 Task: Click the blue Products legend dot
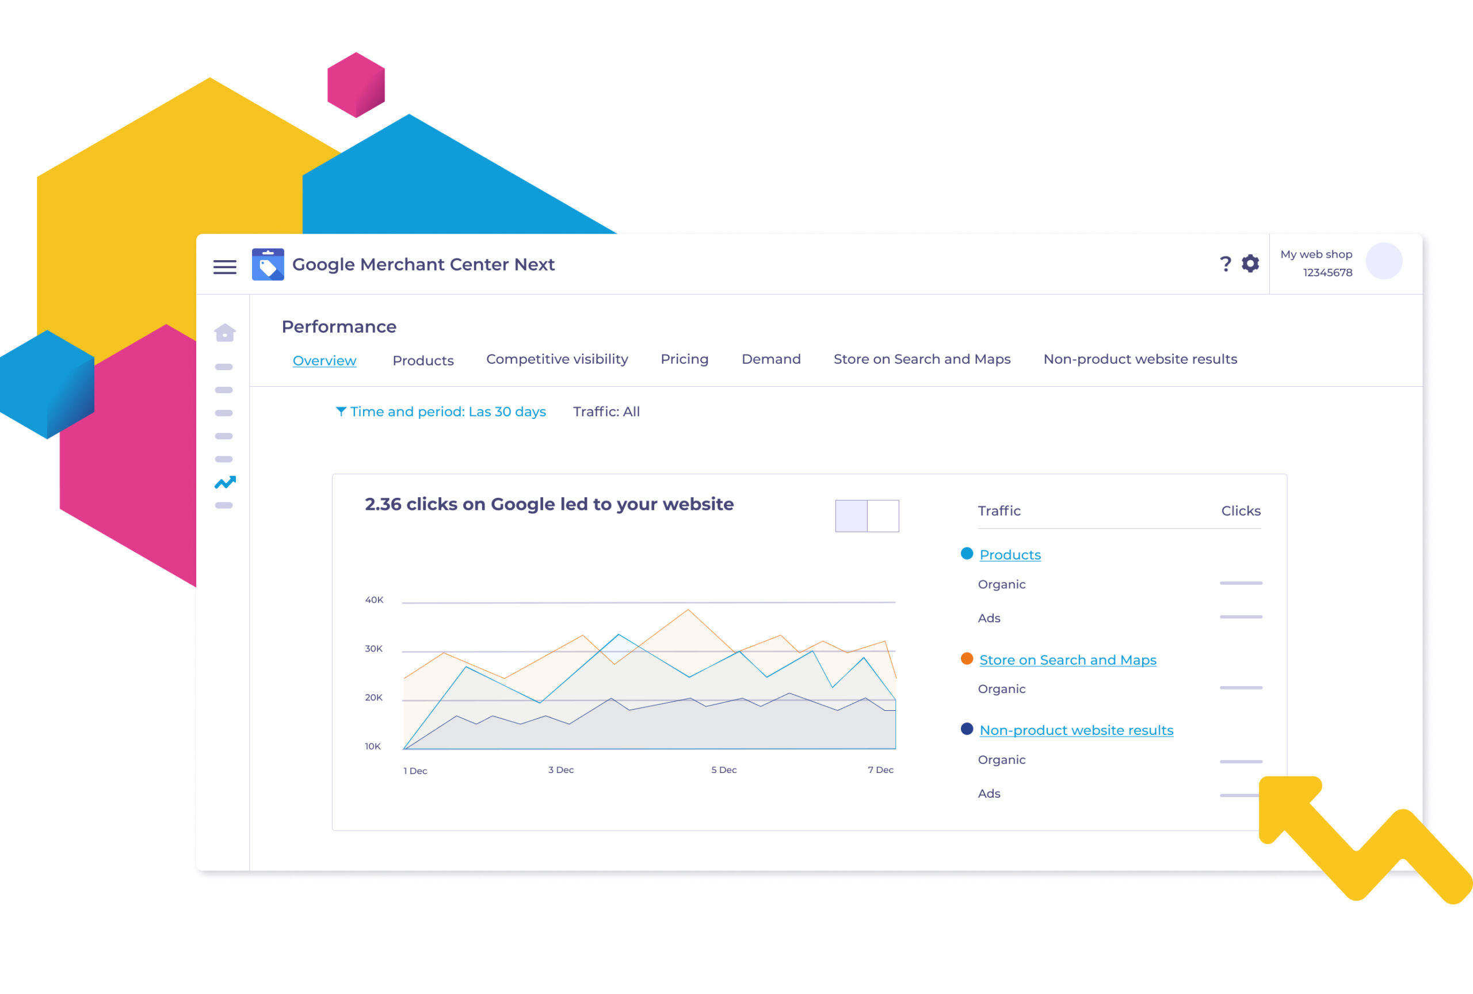click(966, 554)
